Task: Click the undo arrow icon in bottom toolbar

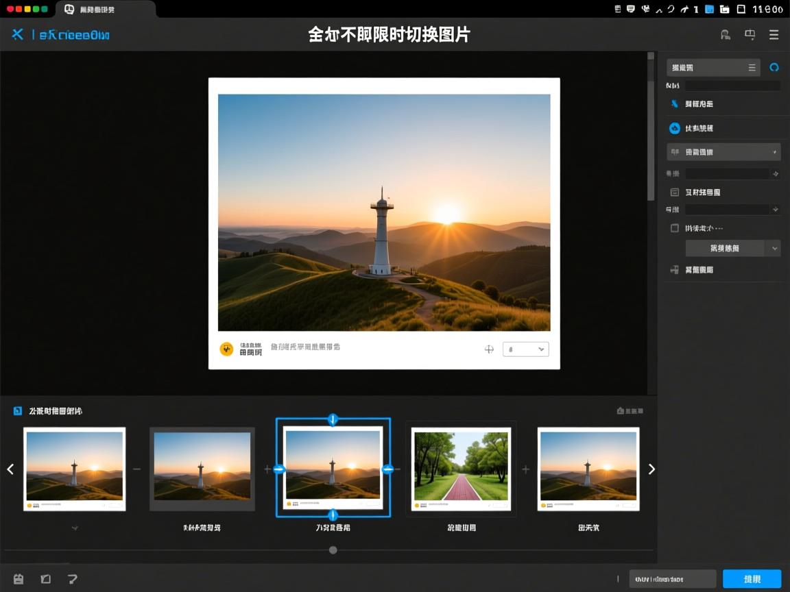Action: 72,579
